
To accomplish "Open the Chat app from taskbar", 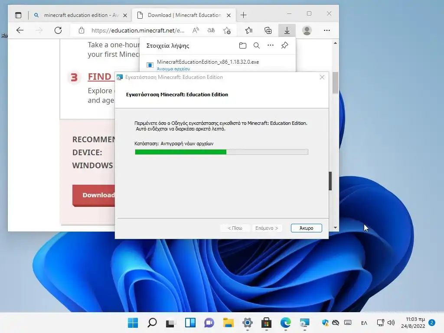I will 209,323.
